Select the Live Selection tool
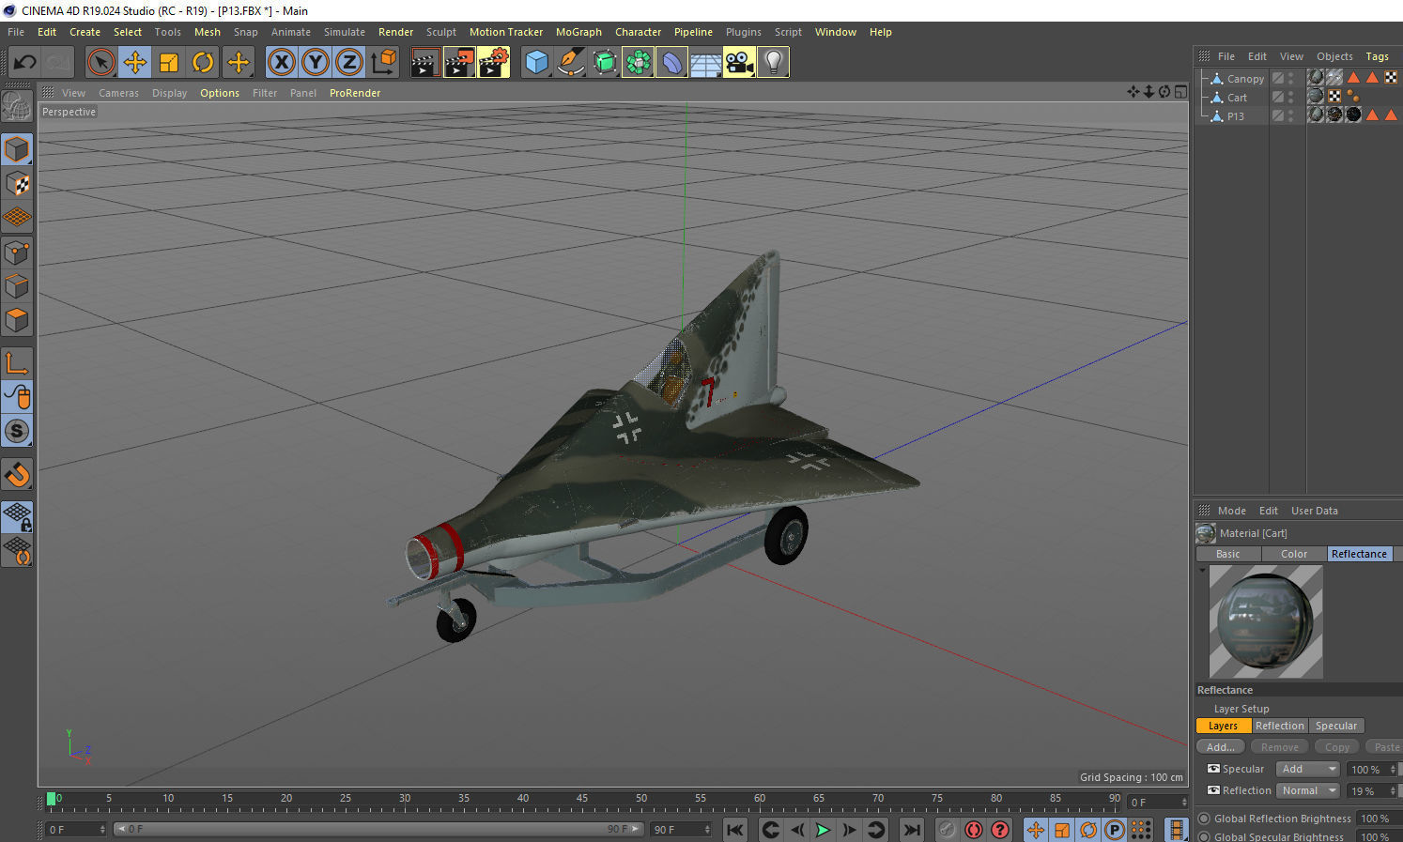Image resolution: width=1403 pixels, height=842 pixels. point(100,63)
